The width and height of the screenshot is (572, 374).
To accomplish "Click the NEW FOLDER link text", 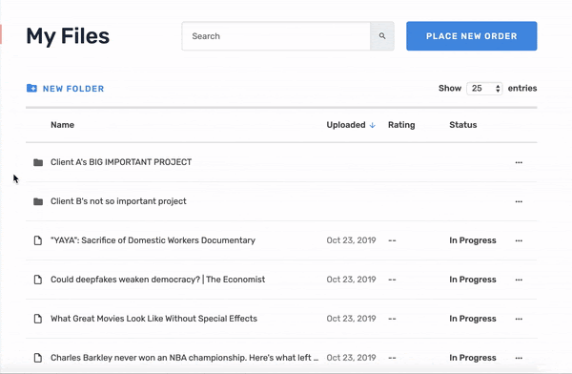I will coord(73,89).
